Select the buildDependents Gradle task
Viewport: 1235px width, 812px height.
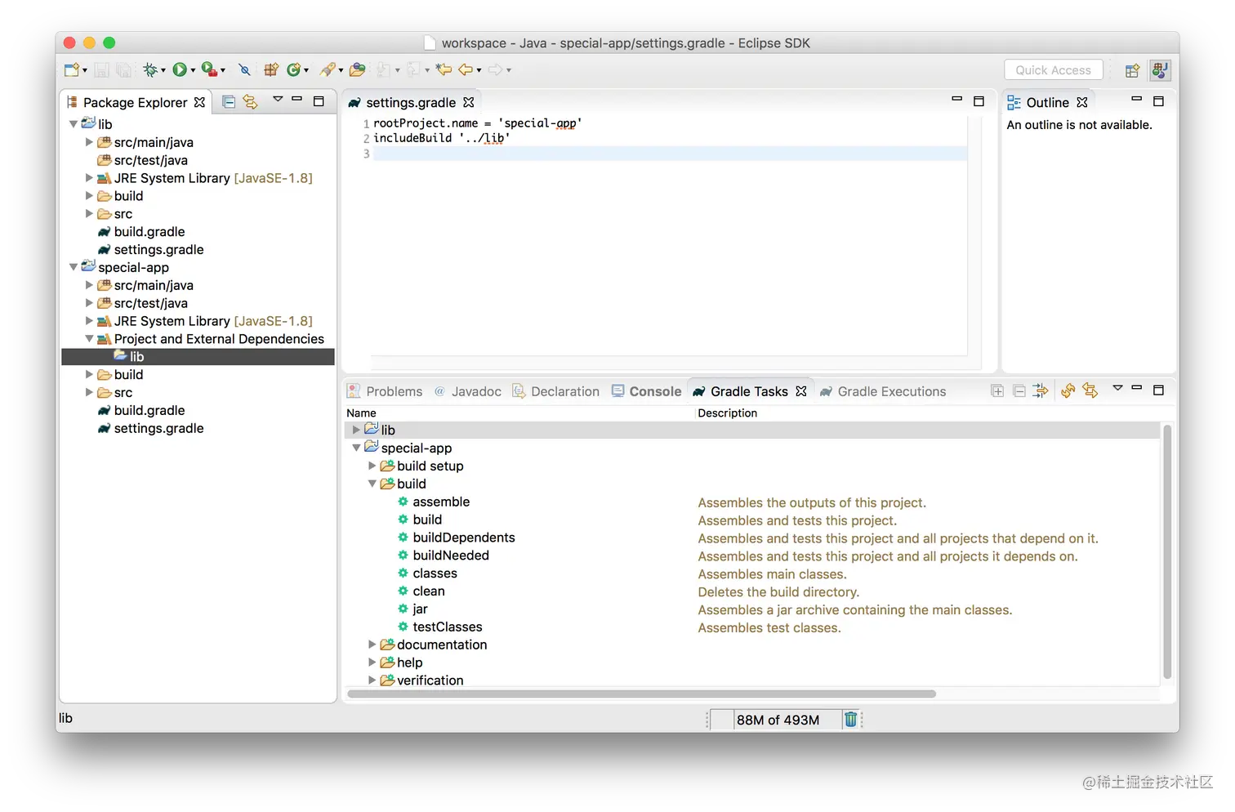tap(464, 538)
